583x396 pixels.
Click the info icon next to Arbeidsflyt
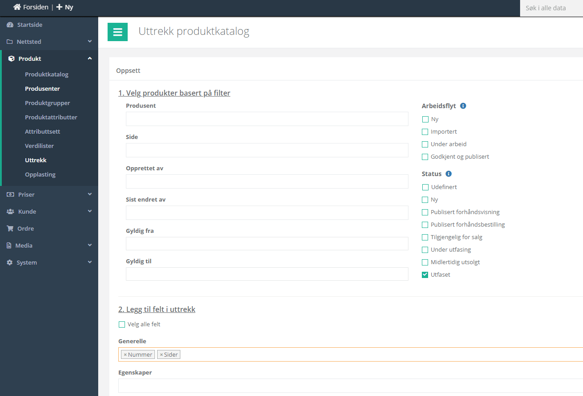(463, 106)
